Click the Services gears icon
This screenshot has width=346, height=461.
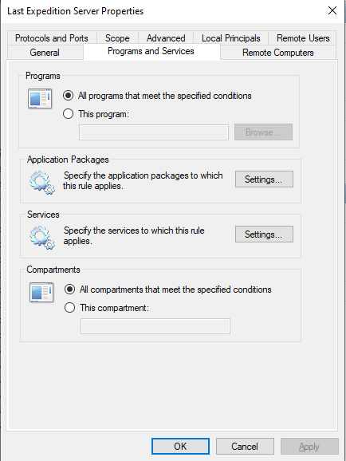coord(41,237)
